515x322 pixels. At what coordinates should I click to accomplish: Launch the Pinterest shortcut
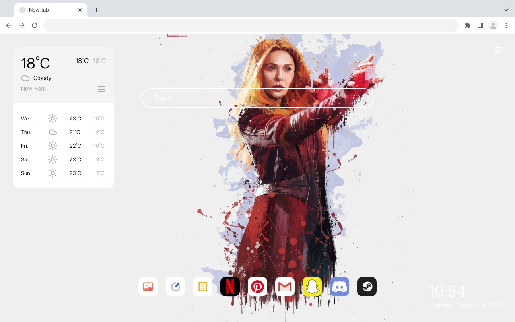(257, 287)
